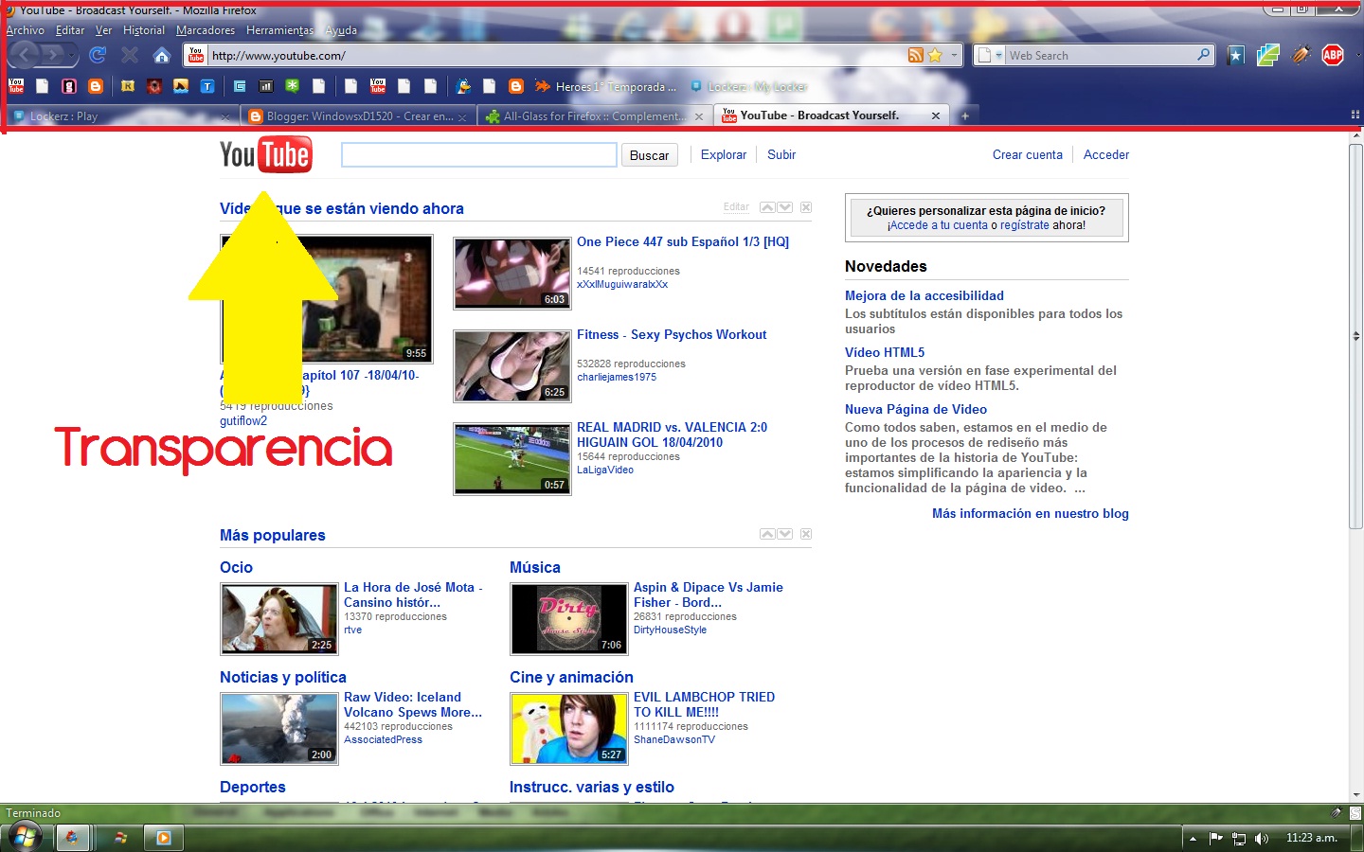
Task: Click the page's vertical scrollbar thumb
Action: [x=1355, y=336]
